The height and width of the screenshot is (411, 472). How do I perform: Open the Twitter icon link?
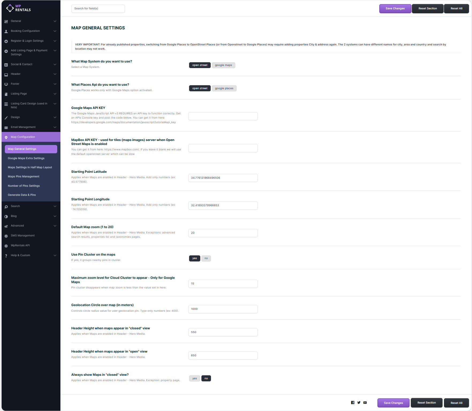pos(359,402)
